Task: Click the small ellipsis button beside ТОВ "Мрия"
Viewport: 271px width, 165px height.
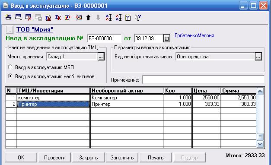Action: tap(10, 30)
